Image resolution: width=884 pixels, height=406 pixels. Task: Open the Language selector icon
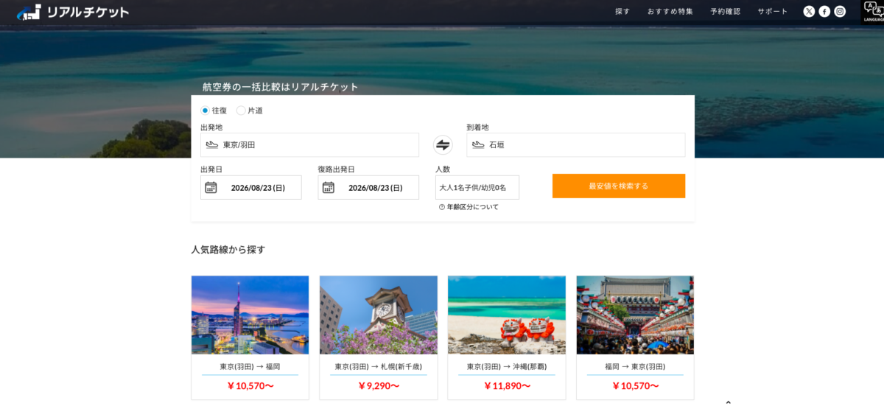(873, 12)
